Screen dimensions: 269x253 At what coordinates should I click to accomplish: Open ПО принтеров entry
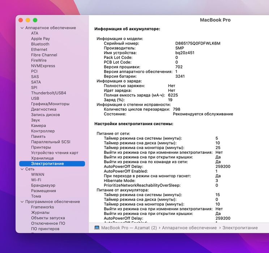45,229
